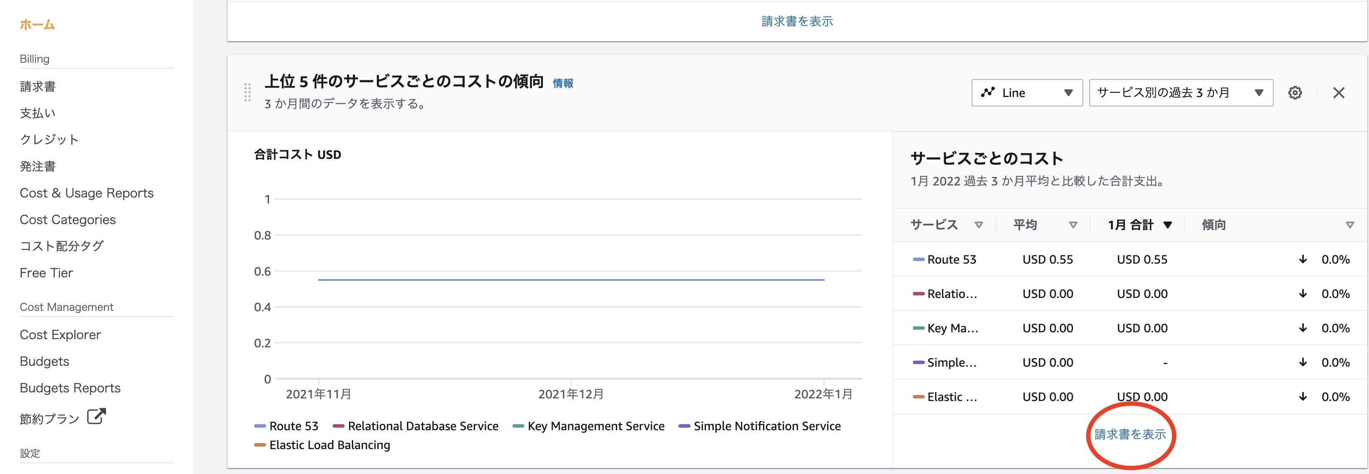The image size is (1369, 474).
Task: Click the サービス column filter triangle
Action: pos(978,225)
